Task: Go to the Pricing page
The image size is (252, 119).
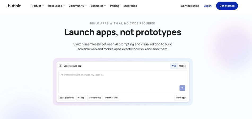Action: (115, 6)
